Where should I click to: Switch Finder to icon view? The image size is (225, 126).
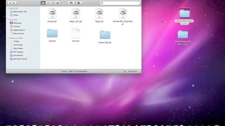43,3
